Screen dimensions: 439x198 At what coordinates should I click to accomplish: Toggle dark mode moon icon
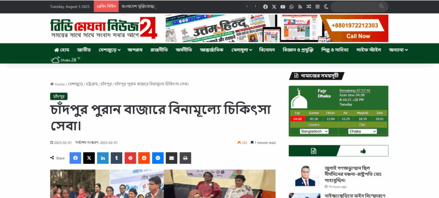(326, 7)
